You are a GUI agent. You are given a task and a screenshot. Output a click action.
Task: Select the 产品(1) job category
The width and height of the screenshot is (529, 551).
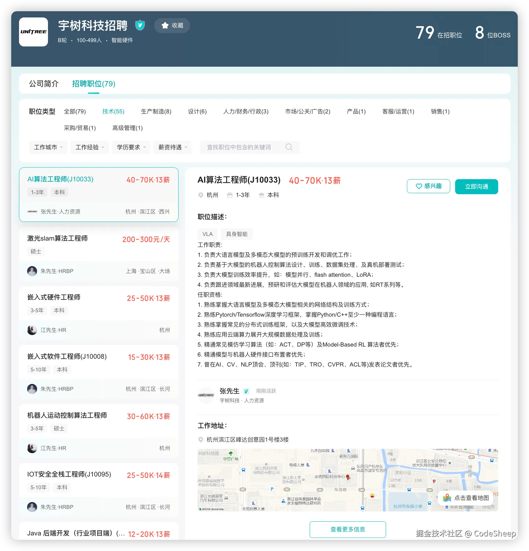click(356, 111)
